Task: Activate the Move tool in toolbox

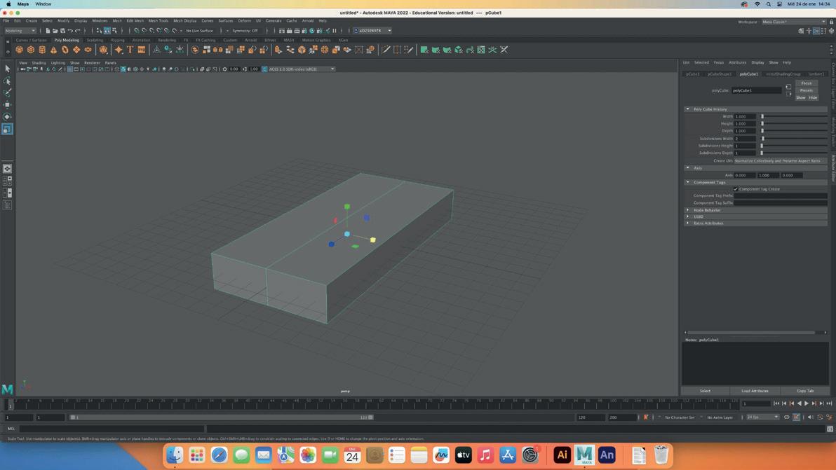Action: pyautogui.click(x=7, y=105)
